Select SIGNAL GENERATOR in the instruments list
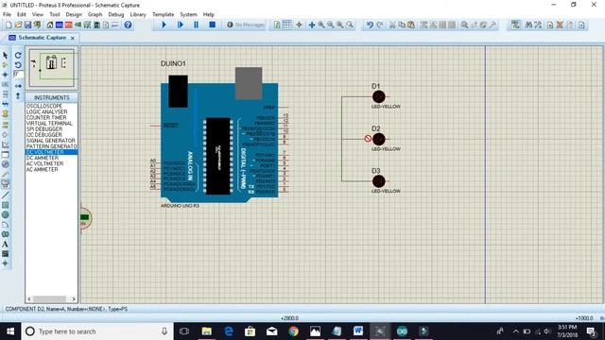 coord(51,141)
